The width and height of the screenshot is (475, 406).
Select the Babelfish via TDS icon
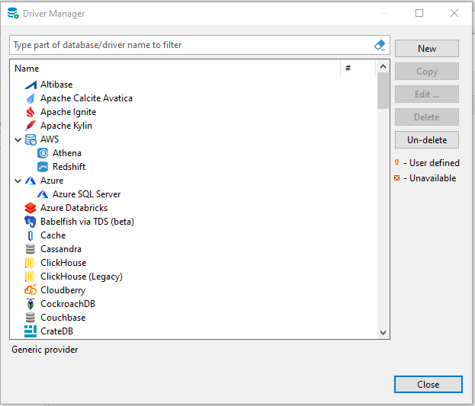30,222
